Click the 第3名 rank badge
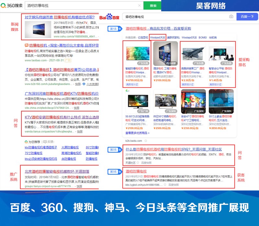 coord(113,171)
